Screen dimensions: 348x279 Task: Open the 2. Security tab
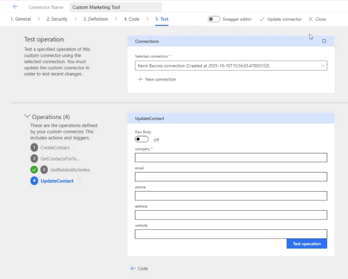click(x=57, y=19)
